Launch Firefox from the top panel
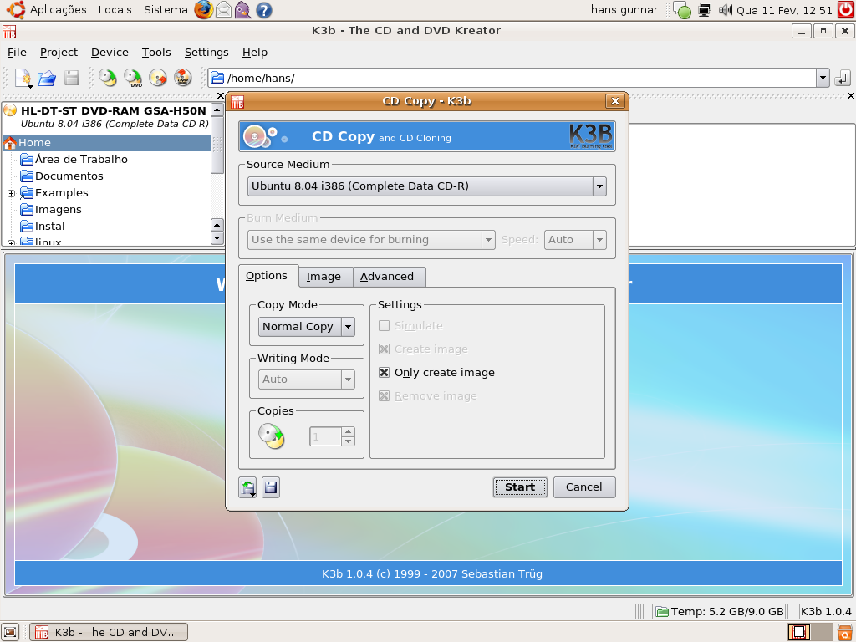 coord(204,10)
